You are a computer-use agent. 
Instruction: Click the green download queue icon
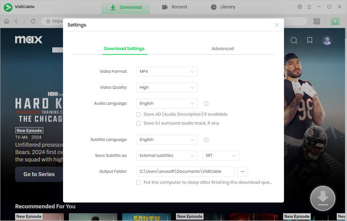coord(335,21)
